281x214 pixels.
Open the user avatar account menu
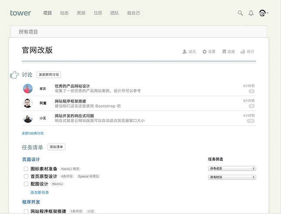263,13
